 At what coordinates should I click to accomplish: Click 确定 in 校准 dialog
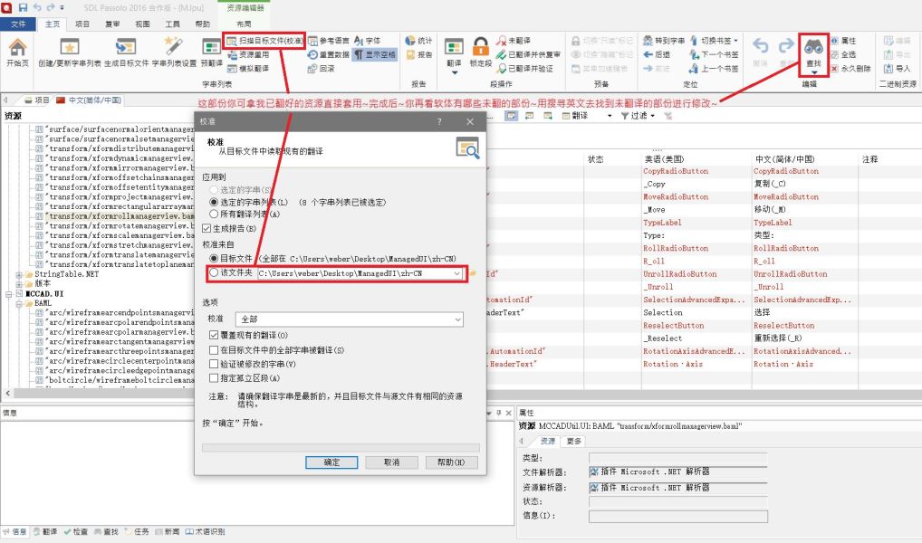click(331, 462)
